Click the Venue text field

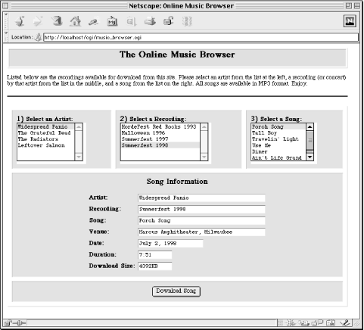201,232
